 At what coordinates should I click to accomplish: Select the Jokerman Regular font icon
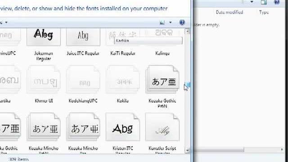pyautogui.click(x=44, y=37)
